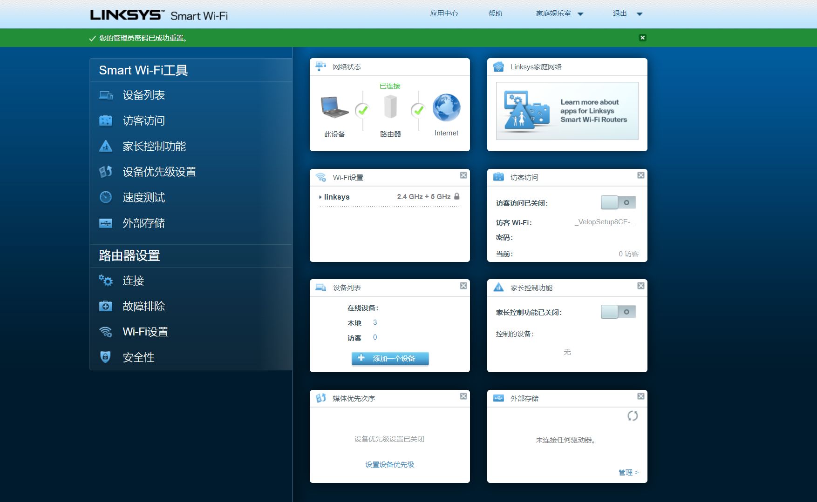817x502 pixels.
Task: Close the 媒体优先次序 widget
Action: tap(463, 396)
